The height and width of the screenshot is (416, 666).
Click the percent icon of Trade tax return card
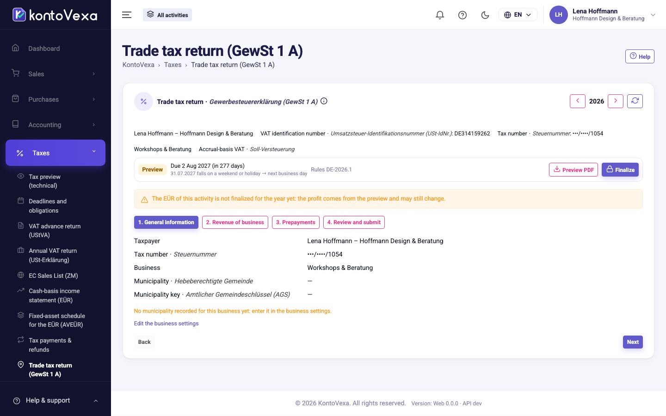[143, 102]
